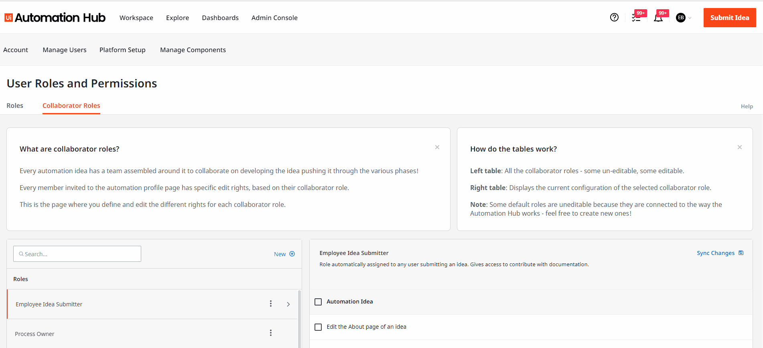Open the help question mark icon
The image size is (763, 348).
pyautogui.click(x=614, y=17)
